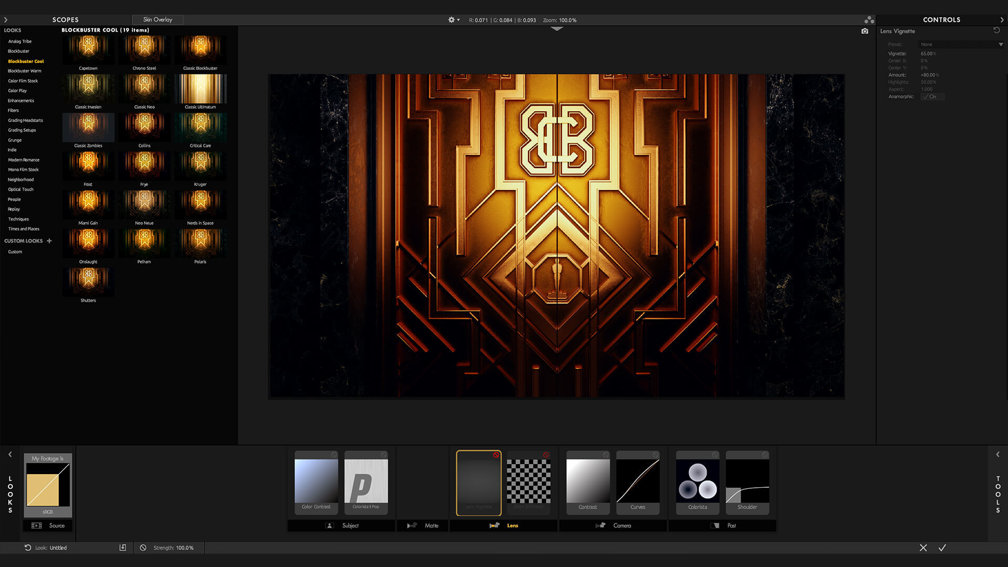Apply the Classic Ultimatum look thumbnail
This screenshot has width=1008, height=567.
(x=201, y=89)
